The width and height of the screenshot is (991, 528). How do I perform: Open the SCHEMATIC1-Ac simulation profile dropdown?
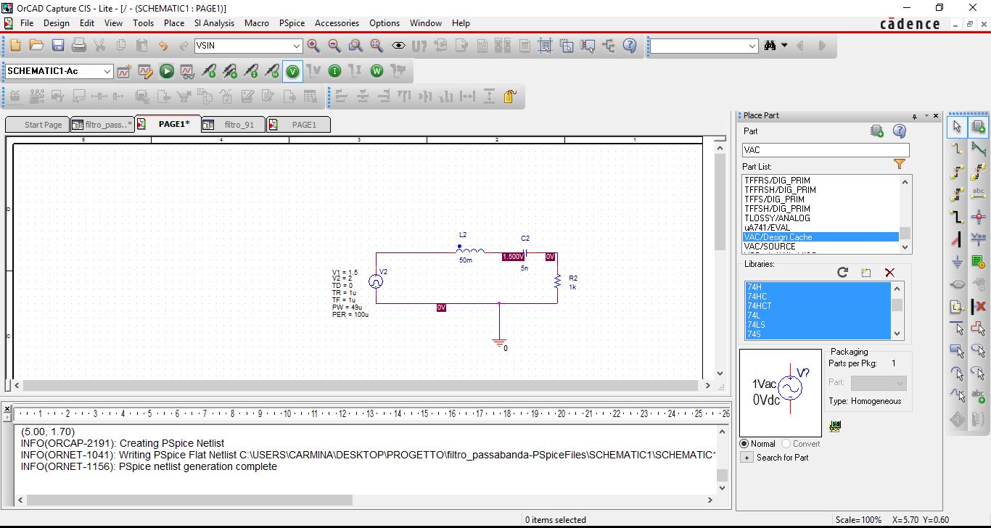(x=107, y=71)
